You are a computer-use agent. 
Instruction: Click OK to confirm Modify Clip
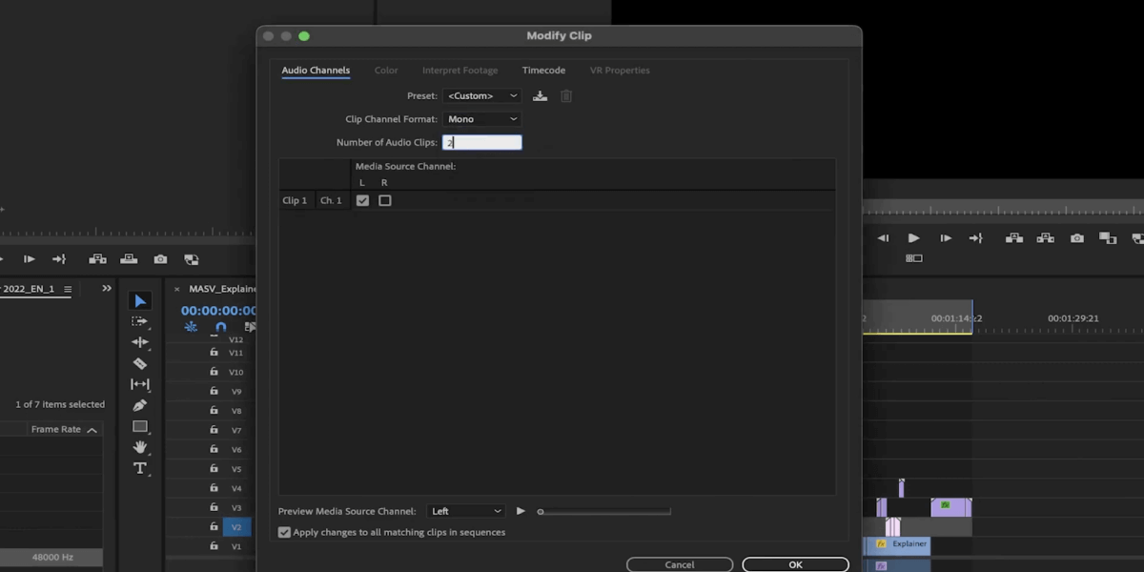coord(795,564)
